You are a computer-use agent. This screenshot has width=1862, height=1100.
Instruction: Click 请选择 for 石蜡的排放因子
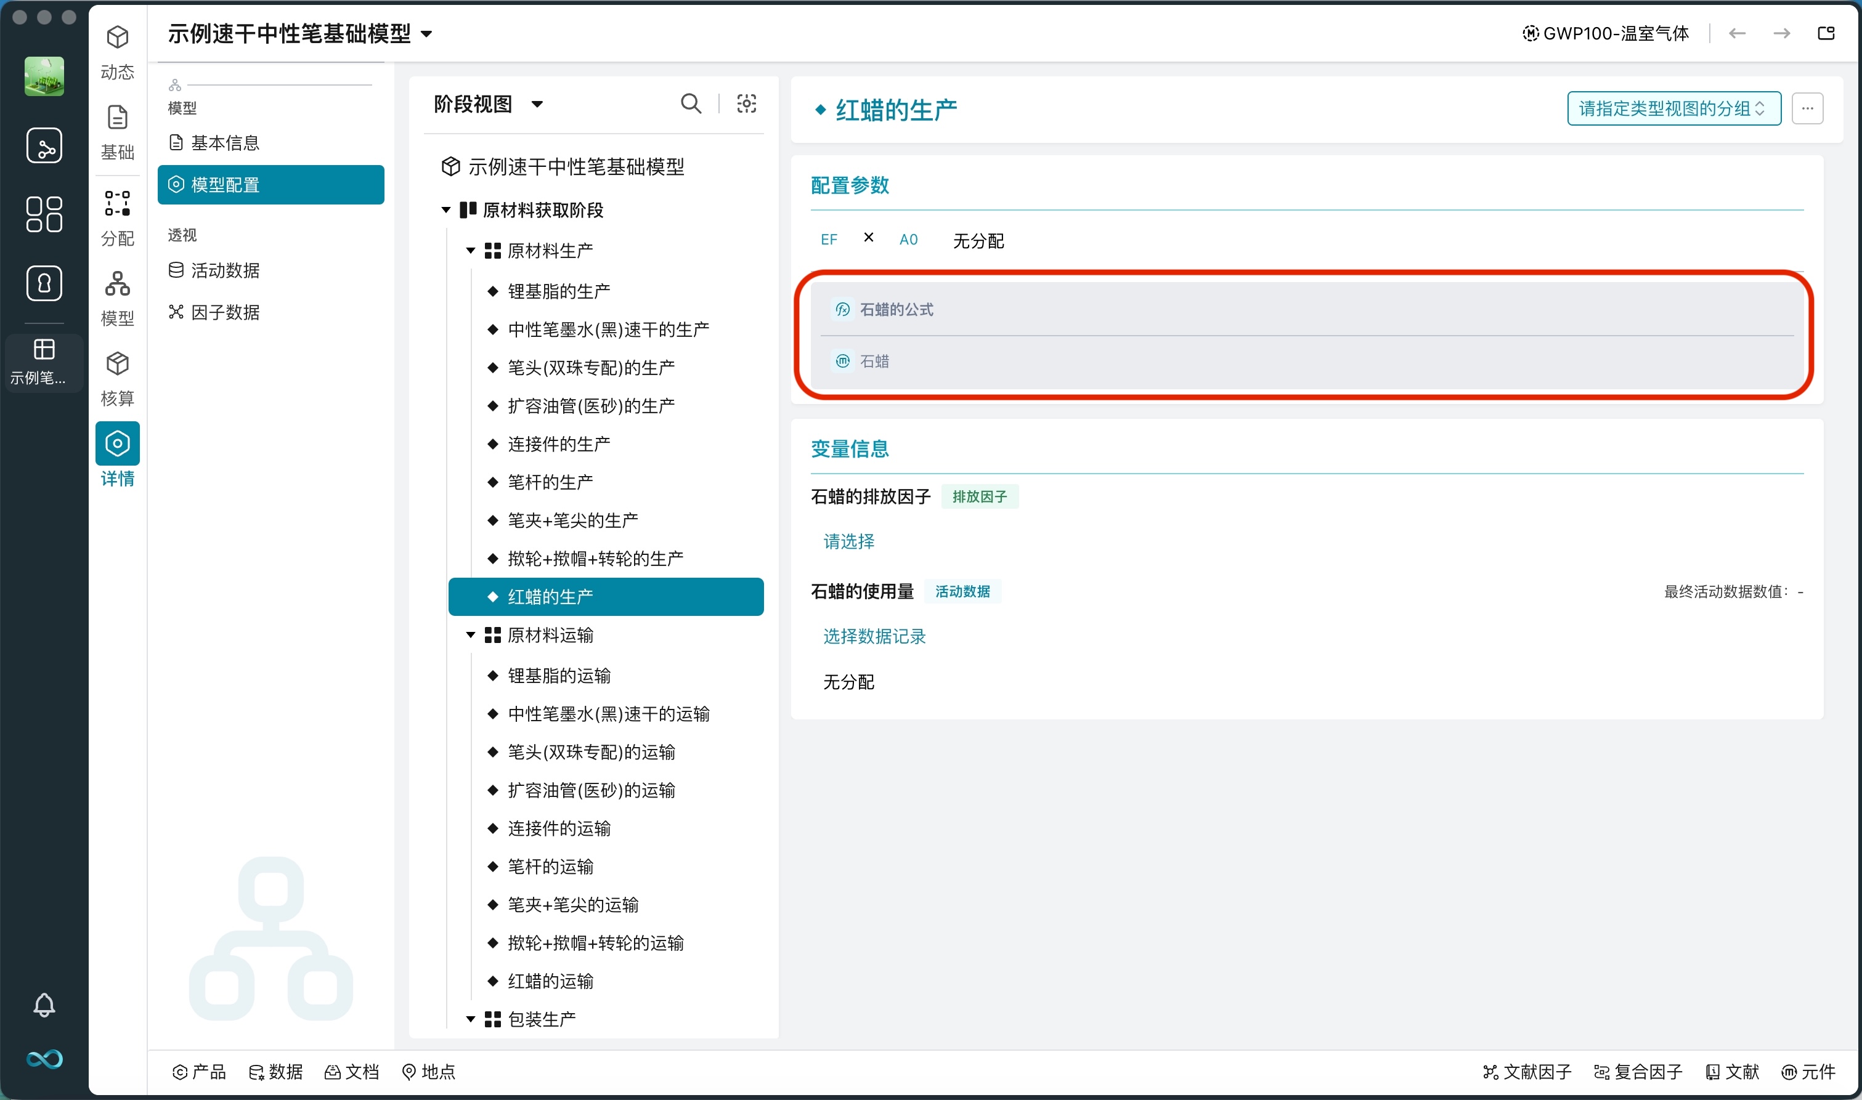pyautogui.click(x=848, y=542)
